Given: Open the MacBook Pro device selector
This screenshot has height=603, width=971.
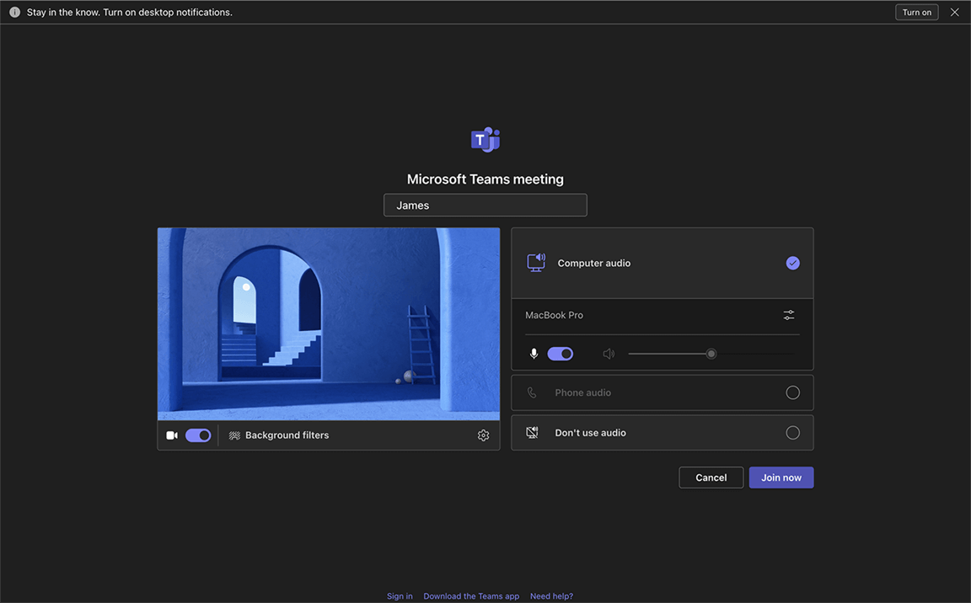Looking at the screenshot, I should (662, 316).
